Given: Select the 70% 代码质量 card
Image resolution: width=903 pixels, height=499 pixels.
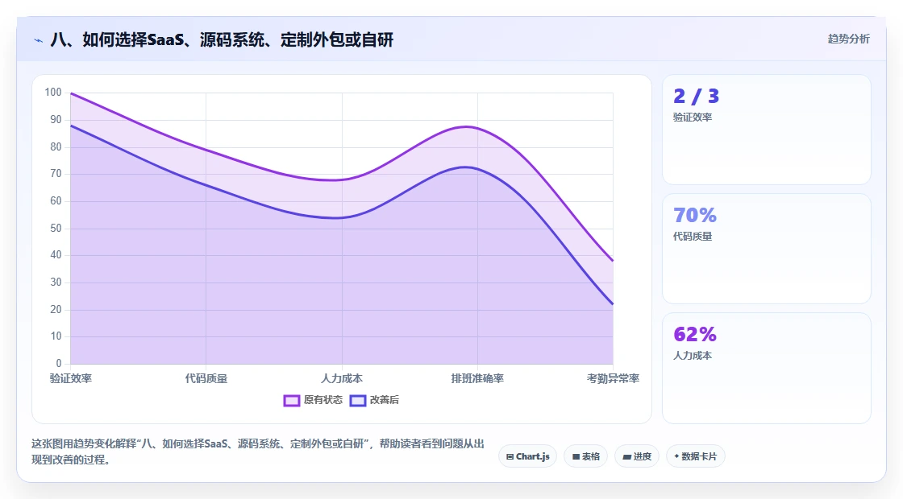Looking at the screenshot, I should [767, 249].
